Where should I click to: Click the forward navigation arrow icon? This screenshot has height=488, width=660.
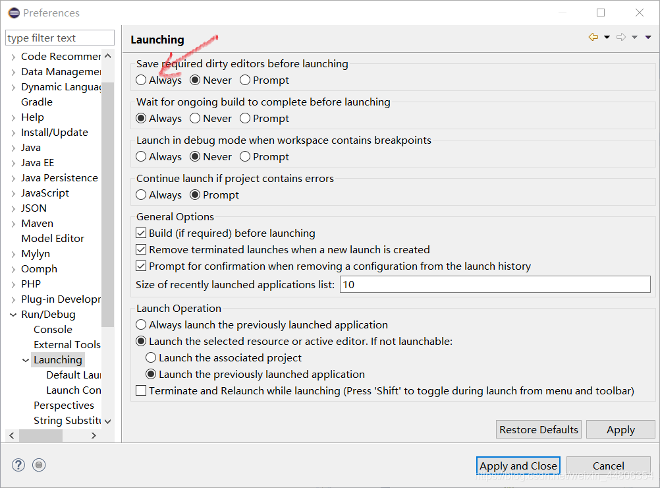[621, 37]
